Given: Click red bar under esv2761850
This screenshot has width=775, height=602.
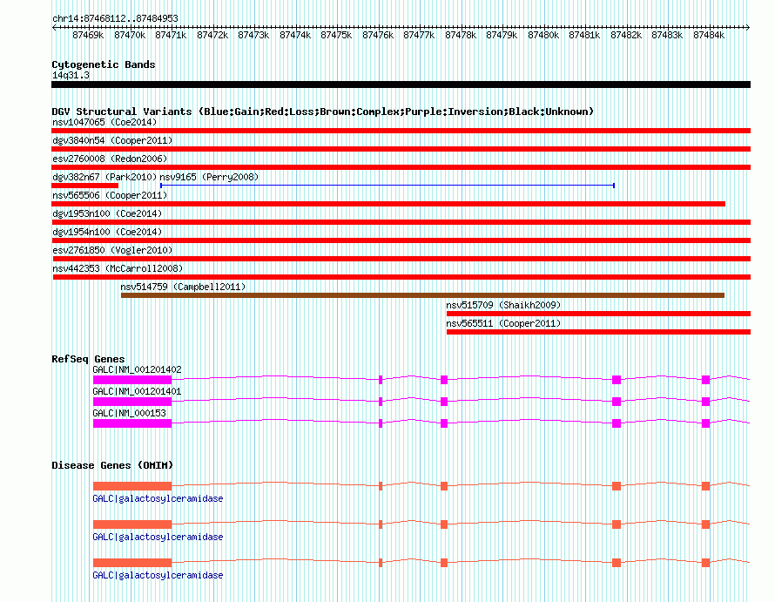Looking at the screenshot, I should click(401, 259).
